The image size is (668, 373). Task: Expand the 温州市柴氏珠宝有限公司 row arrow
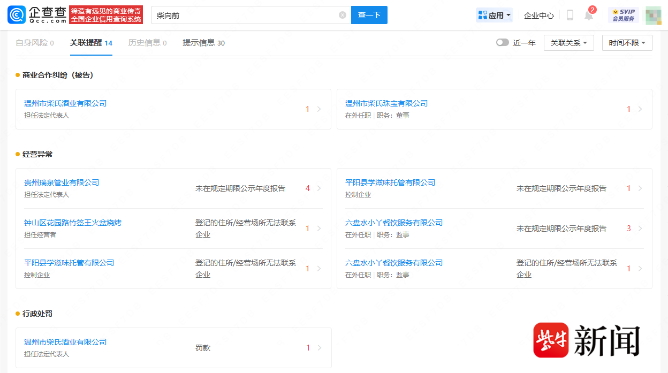640,109
